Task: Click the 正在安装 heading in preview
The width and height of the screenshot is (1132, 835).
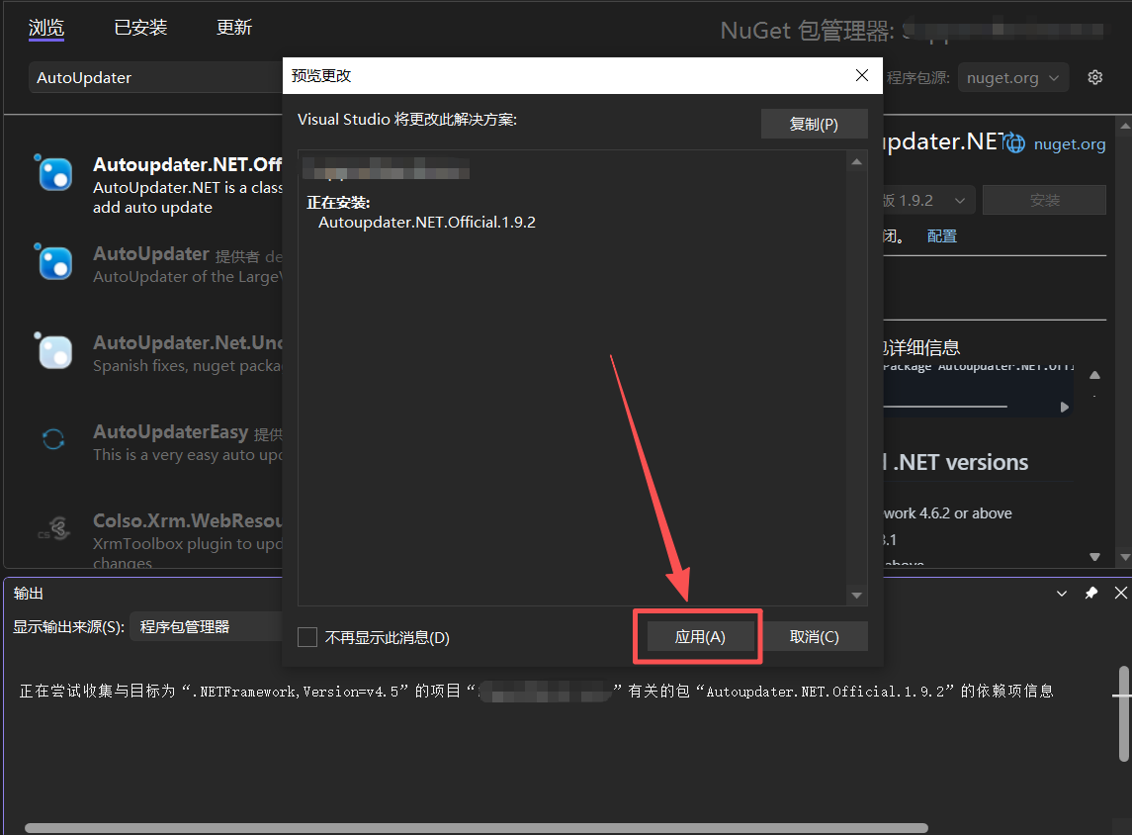Action: (x=338, y=203)
